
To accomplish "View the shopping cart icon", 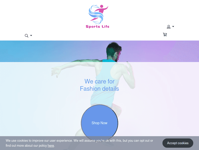I will [165, 35].
